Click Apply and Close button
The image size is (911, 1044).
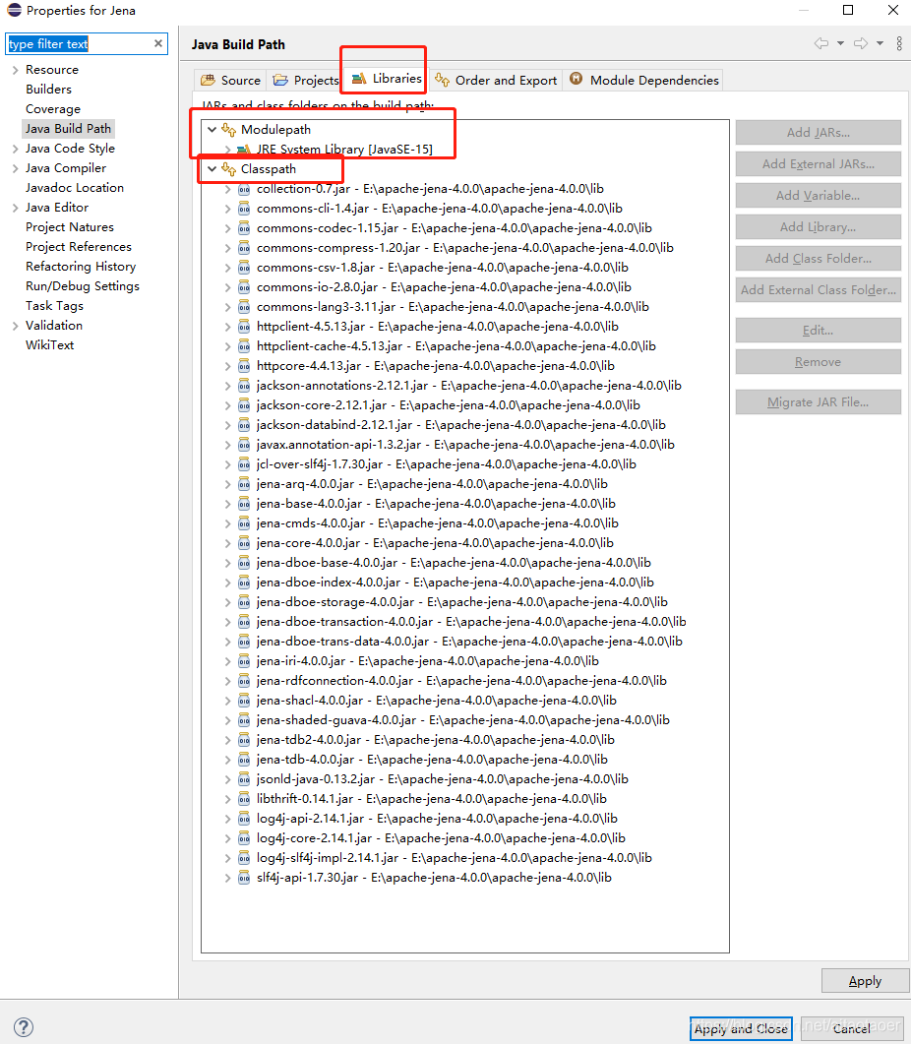pyautogui.click(x=741, y=1028)
